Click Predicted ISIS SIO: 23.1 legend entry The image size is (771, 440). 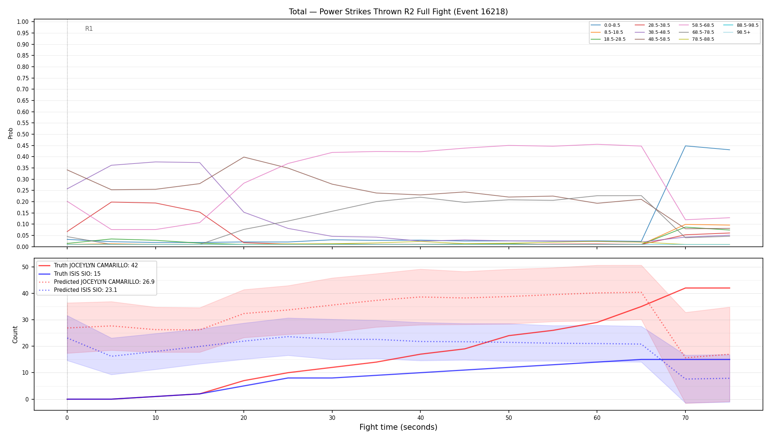(x=77, y=290)
